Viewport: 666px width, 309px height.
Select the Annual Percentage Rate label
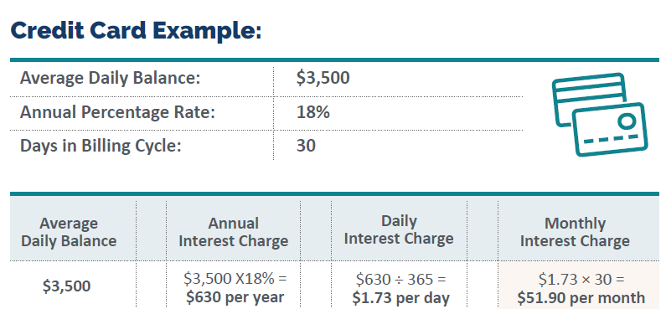coord(117,112)
